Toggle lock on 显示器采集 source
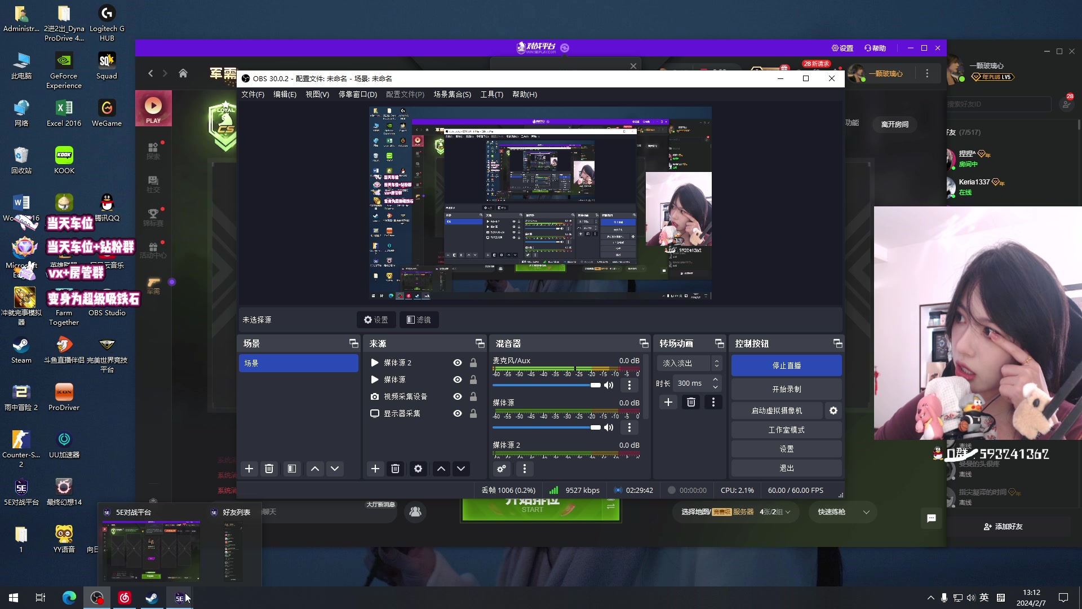Image resolution: width=1082 pixels, height=609 pixels. (473, 413)
